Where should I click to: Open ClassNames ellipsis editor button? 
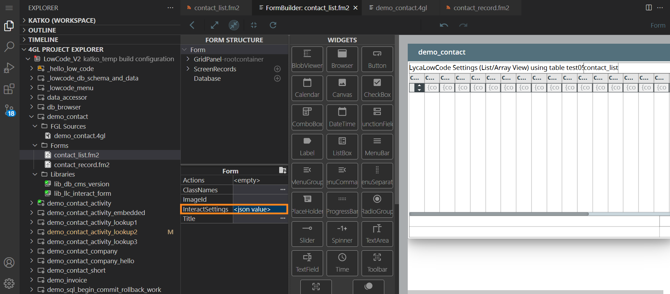pos(283,190)
